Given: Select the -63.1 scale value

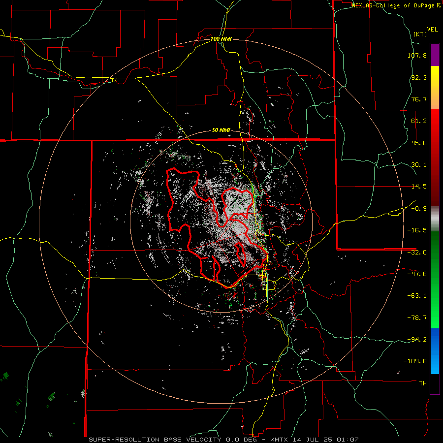Looking at the screenshot, I should click(x=417, y=296).
